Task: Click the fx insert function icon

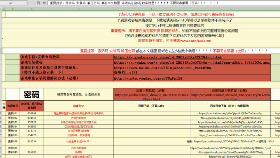Action: [x=44, y=3]
